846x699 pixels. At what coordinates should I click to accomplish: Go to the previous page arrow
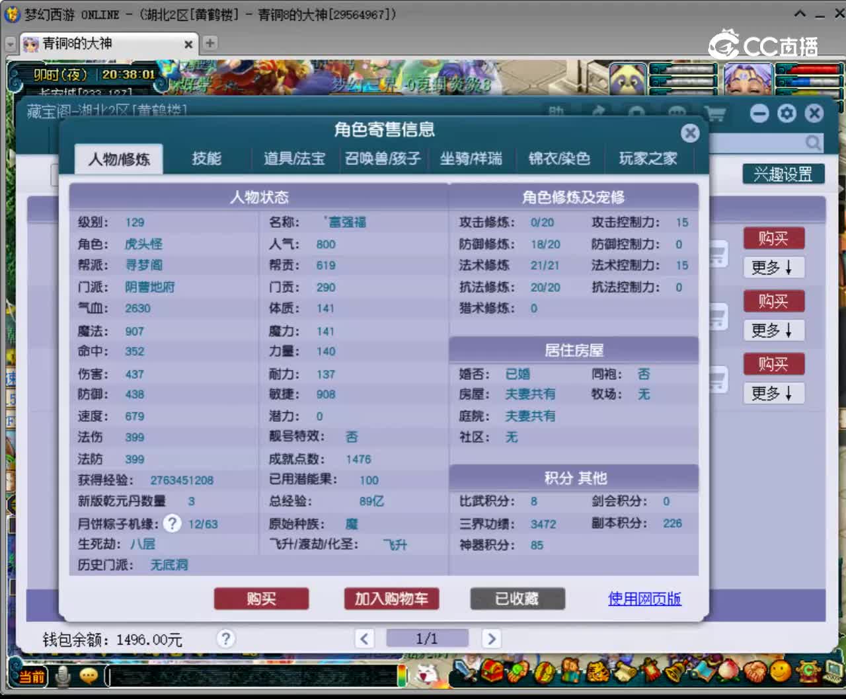point(364,638)
